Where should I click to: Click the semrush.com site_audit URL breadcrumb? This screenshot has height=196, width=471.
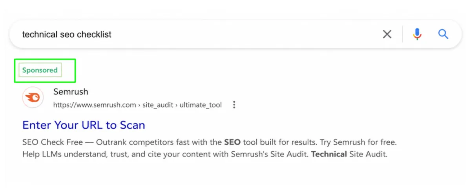pos(137,105)
